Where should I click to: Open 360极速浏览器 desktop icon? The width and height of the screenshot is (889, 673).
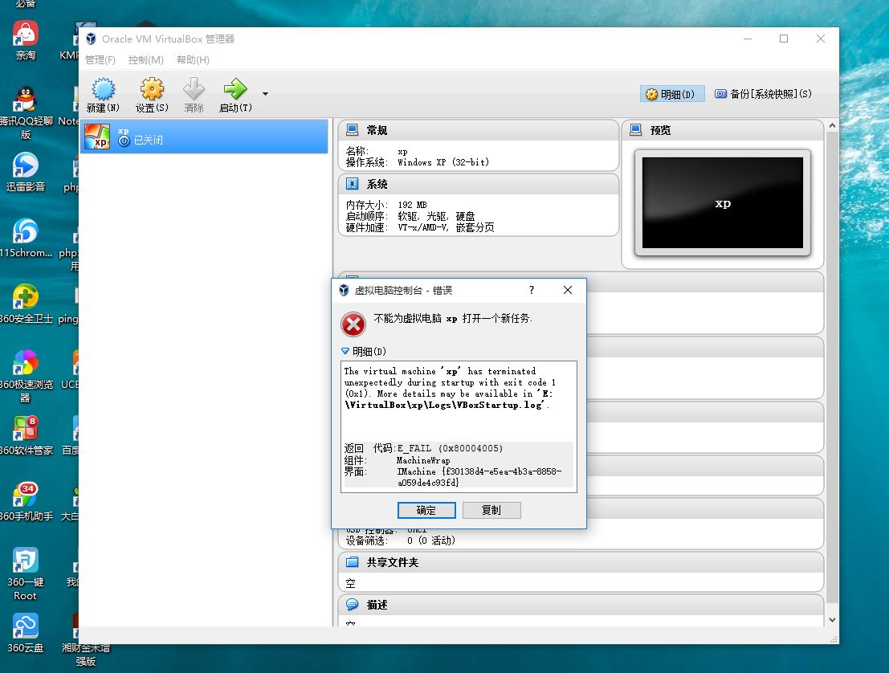click(x=26, y=377)
